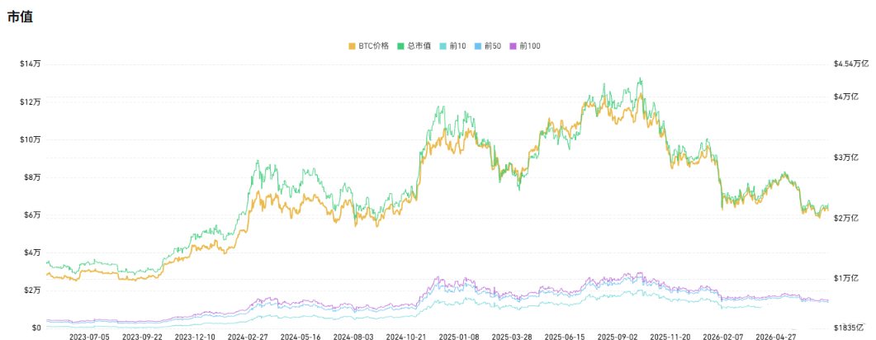Image resolution: width=876 pixels, height=340 pixels.
Task: Click the 总市值 legend label text
Action: (419, 46)
